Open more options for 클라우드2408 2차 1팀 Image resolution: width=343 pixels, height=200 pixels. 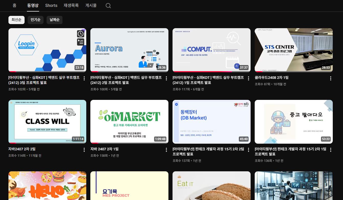point(330,78)
